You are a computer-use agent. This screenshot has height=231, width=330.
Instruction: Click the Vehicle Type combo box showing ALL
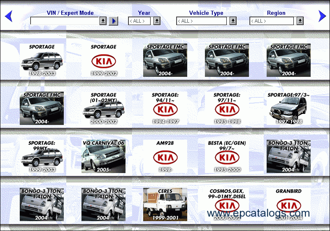click(201, 21)
